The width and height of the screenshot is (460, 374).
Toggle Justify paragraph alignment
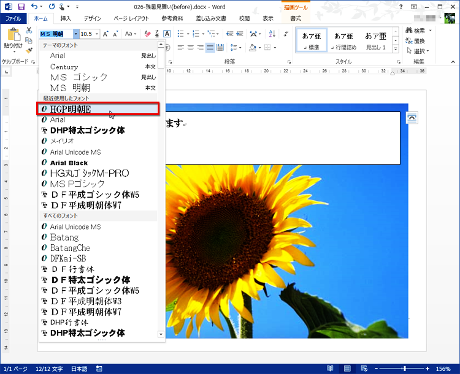pyautogui.click(x=210, y=48)
